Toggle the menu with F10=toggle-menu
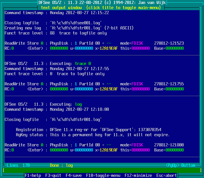Image resolution: width=204 pixels, height=178 pixels. (x=103, y=175)
